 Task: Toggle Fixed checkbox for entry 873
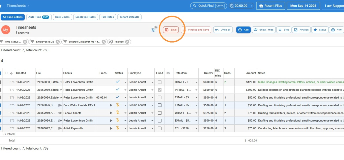pos(159,121)
